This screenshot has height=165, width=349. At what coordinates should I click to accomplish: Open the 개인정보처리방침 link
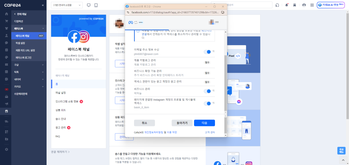pos(154,132)
